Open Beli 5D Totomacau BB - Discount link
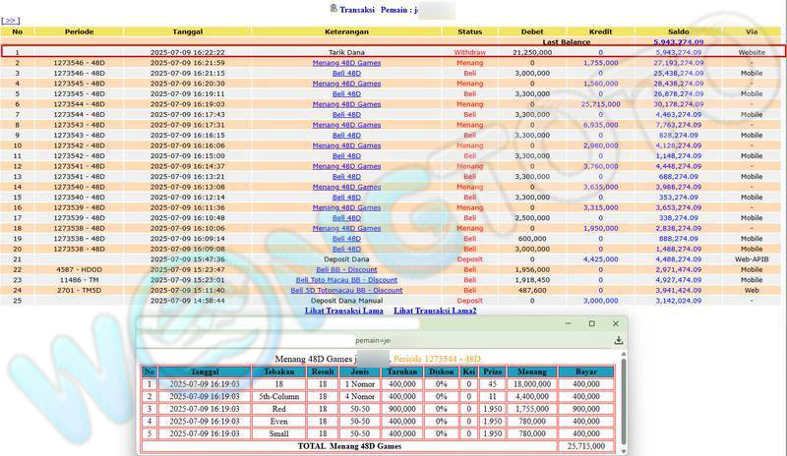787x456 pixels. click(346, 290)
